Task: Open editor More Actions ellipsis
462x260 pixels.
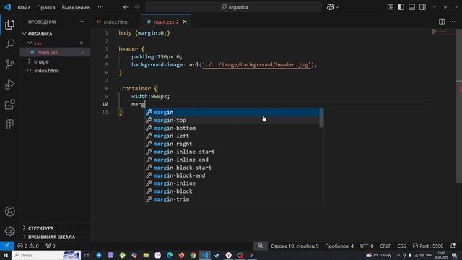Action: (453, 22)
